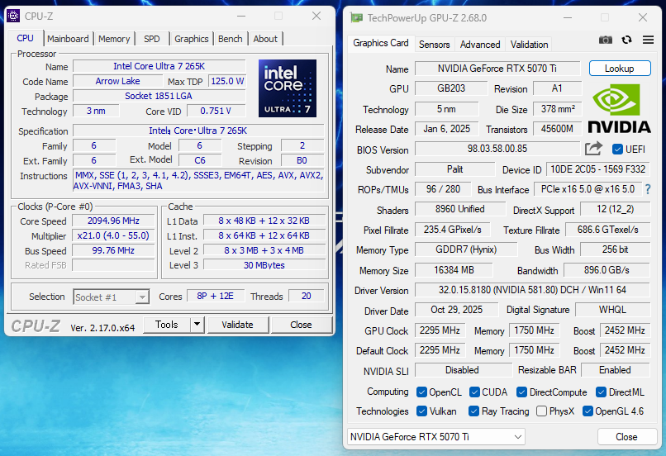Click the NVIDIA logo in GPU-Z

tap(619, 108)
